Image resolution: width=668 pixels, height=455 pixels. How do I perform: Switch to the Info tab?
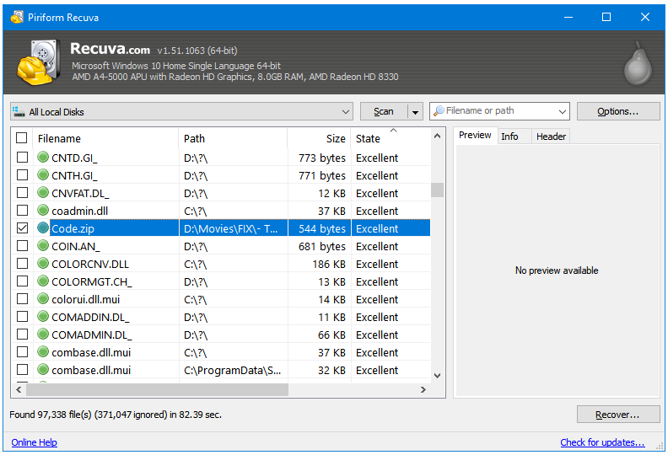click(509, 136)
